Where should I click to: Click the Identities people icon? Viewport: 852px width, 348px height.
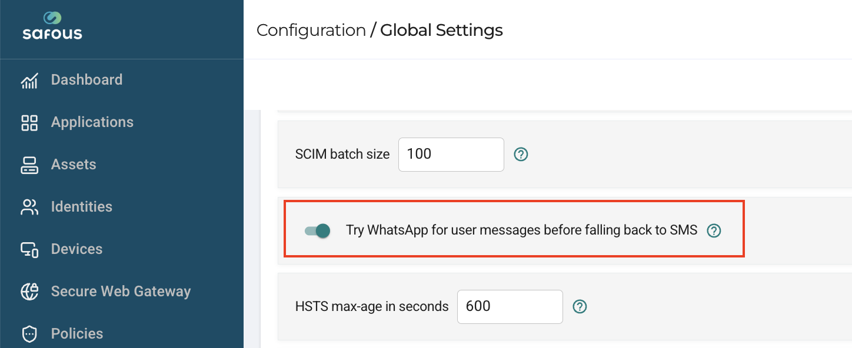29,207
